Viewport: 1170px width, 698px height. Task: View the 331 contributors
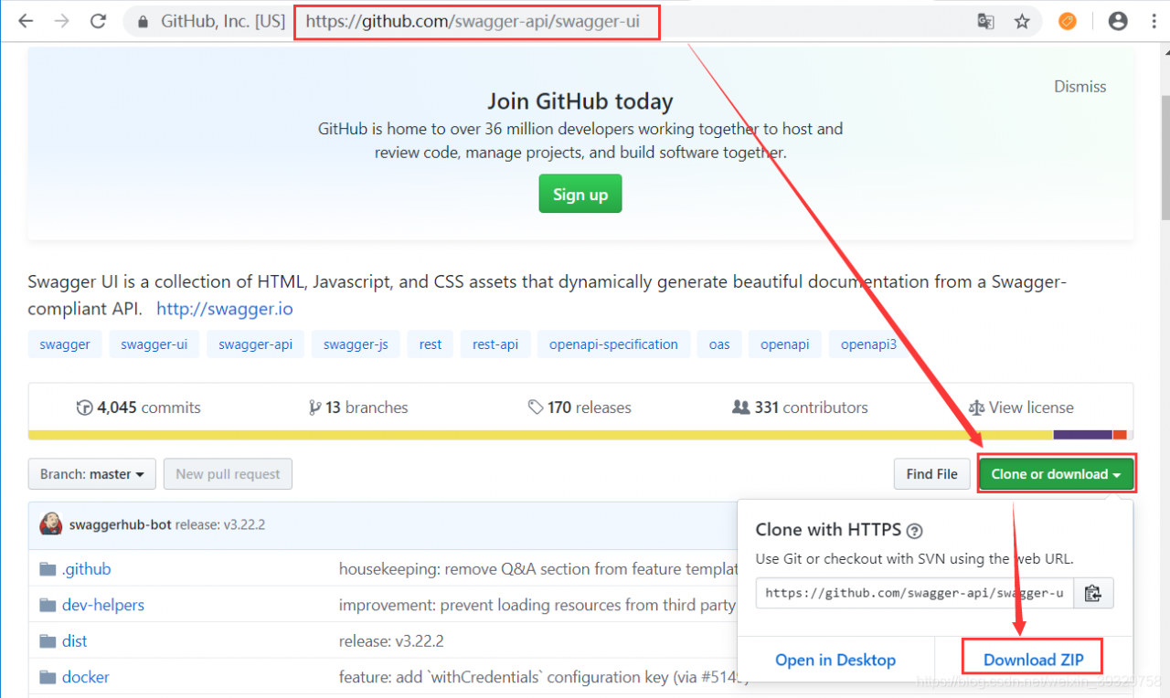800,407
